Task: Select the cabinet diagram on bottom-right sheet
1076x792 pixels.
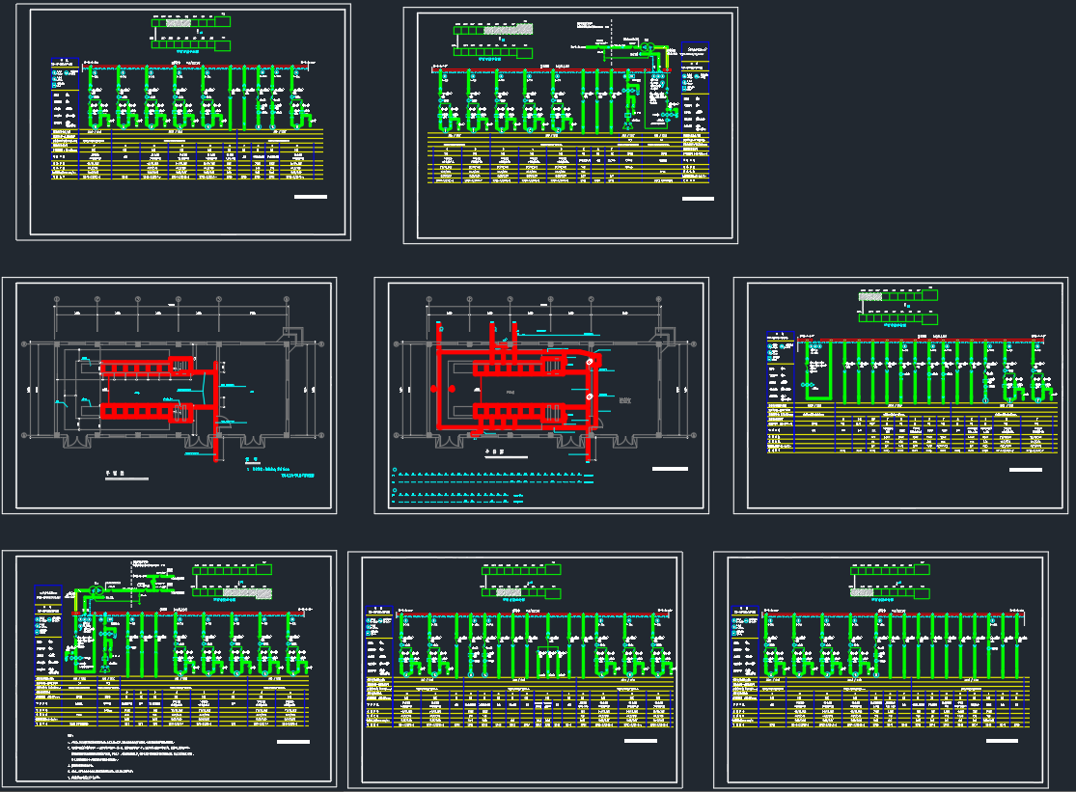Action: point(890,577)
